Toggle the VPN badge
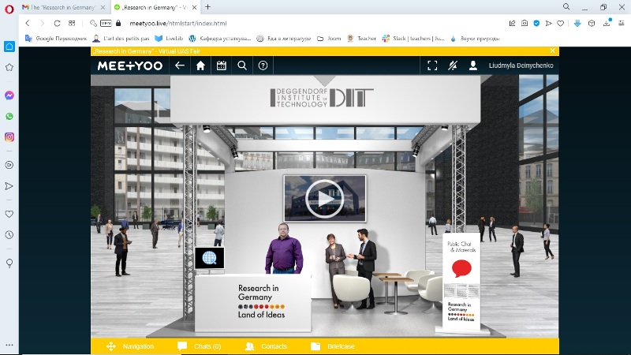This screenshot has height=355, width=631. pos(106,24)
